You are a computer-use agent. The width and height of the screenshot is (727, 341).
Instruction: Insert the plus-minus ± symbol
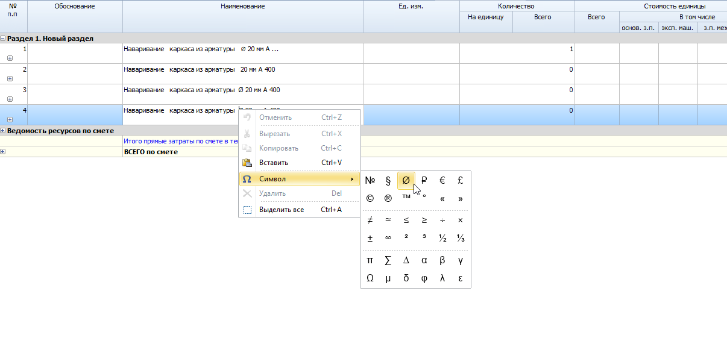click(x=370, y=239)
